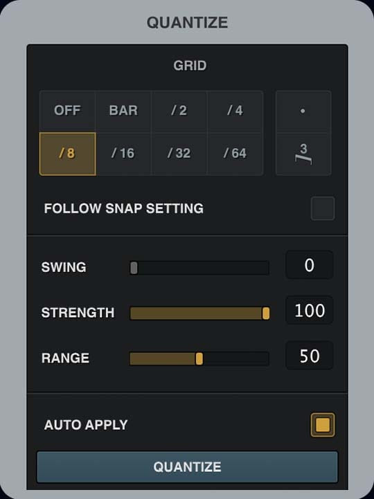Set quantize grid to OFF
This screenshot has height=499, width=374.
(67, 111)
